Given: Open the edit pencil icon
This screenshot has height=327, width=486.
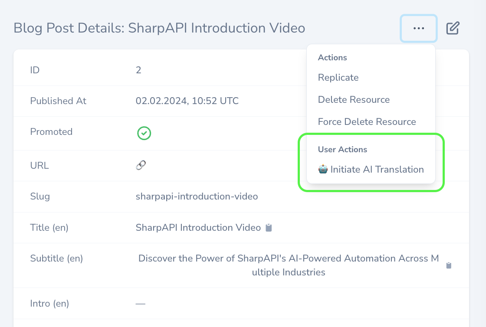Looking at the screenshot, I should pyautogui.click(x=453, y=28).
